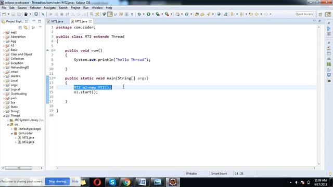333x187 pixels.
Task: Open the Back history dropdown arrow
Action: click(261, 14)
